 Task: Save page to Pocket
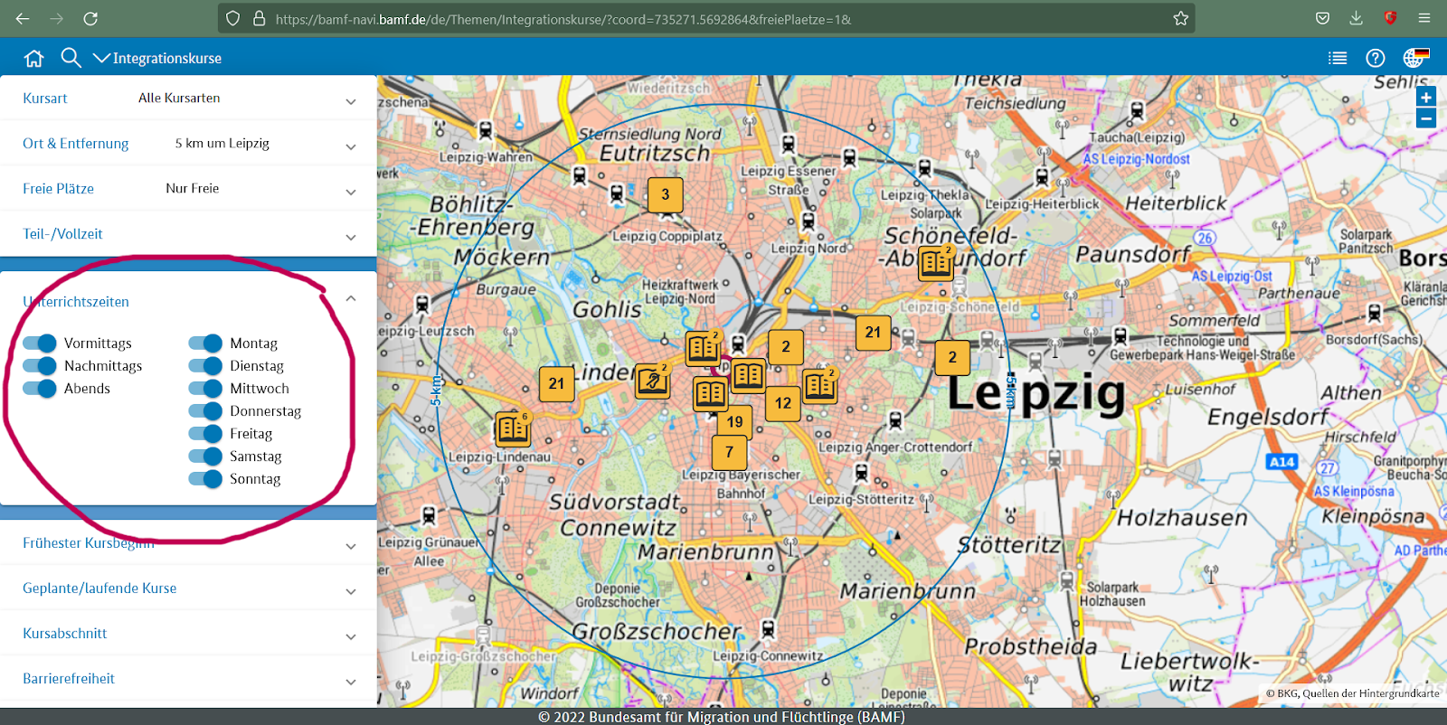coord(1322,18)
